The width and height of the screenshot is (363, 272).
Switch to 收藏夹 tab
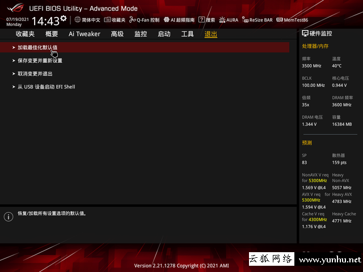[x=25, y=34]
